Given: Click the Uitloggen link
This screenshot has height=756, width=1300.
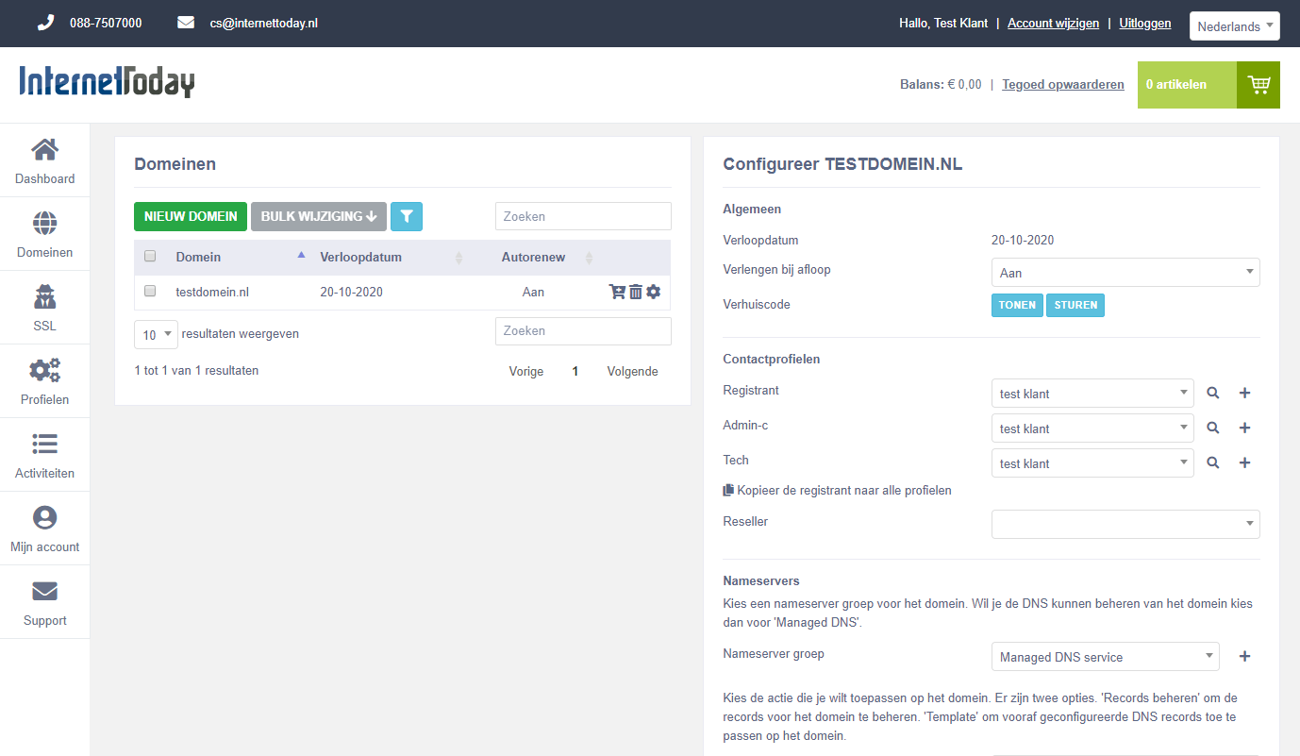Looking at the screenshot, I should pyautogui.click(x=1145, y=24).
